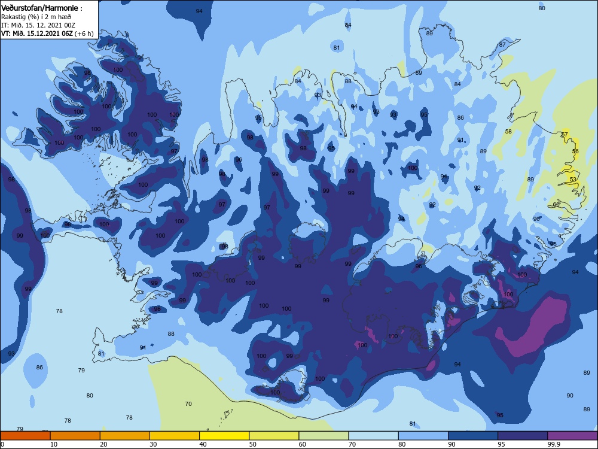Click the 50 tick label in the legend bar
This screenshot has height=449, width=598.
pyautogui.click(x=252, y=444)
